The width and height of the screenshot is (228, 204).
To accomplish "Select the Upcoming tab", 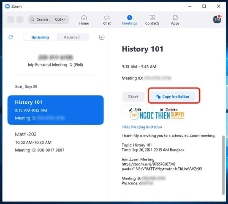I will pos(40,37).
